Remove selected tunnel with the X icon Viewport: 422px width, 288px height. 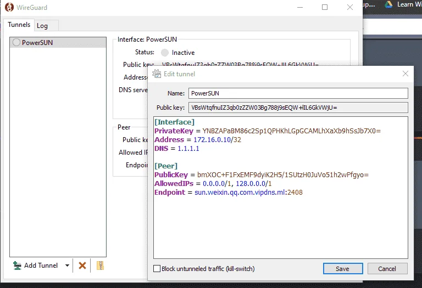[x=82, y=266]
